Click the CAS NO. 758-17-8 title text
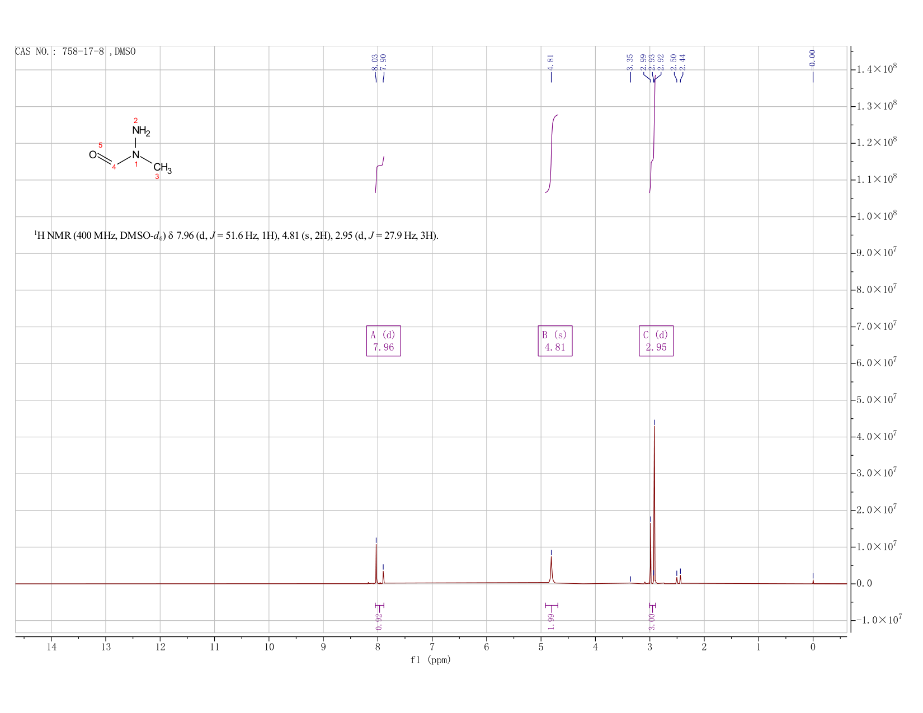The height and width of the screenshot is (713, 923). tap(75, 51)
